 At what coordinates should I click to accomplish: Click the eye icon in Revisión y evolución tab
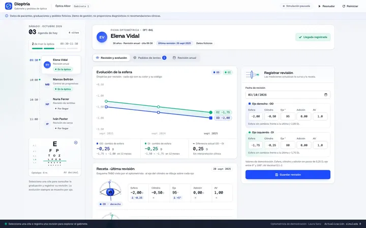click(x=98, y=58)
